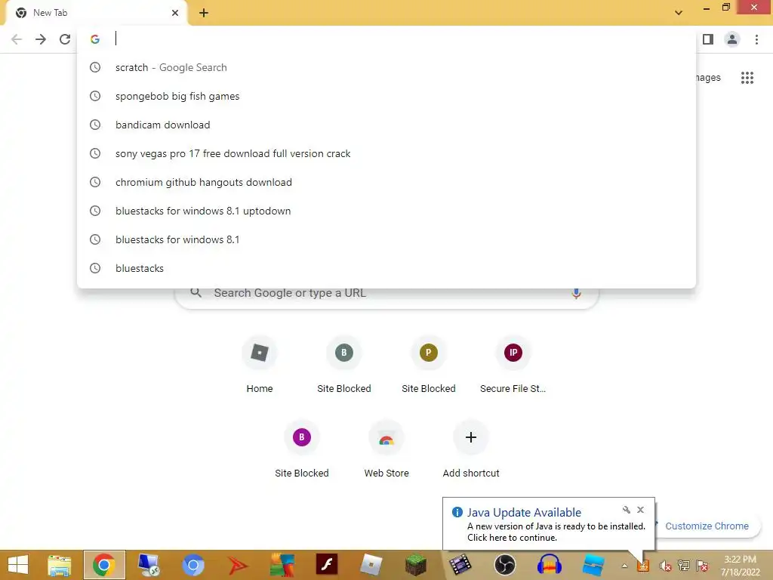Select the plain bluestacks suggestion

[386, 268]
